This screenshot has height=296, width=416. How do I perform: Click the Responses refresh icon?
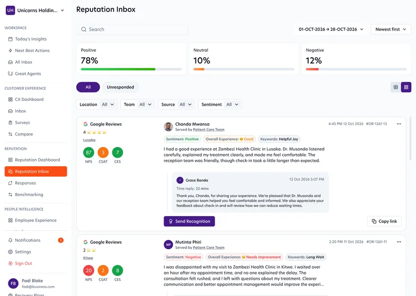point(11,183)
